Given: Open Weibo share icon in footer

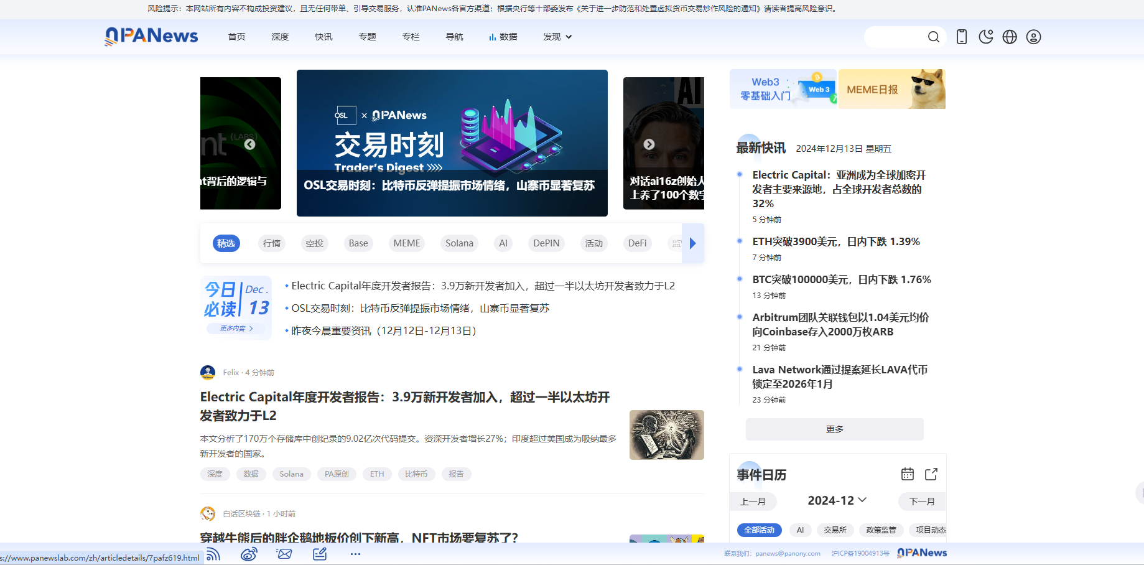Looking at the screenshot, I should [x=249, y=554].
